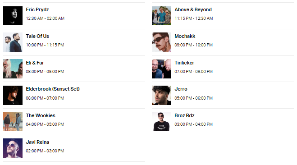
Task: Open Eric Prydz artist thumbnail
Action: [13, 16]
